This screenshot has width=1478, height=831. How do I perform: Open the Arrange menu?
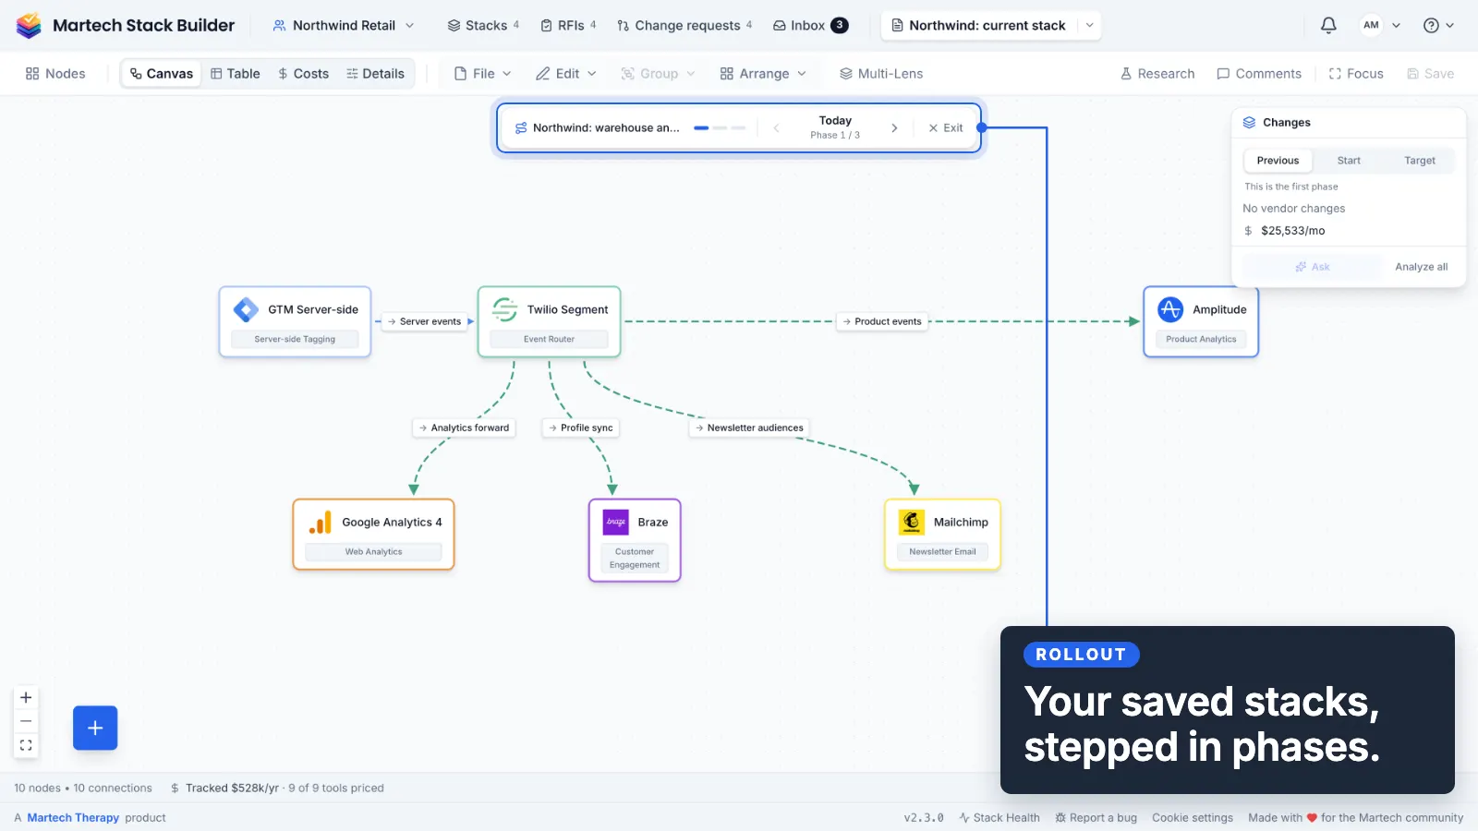pos(763,73)
